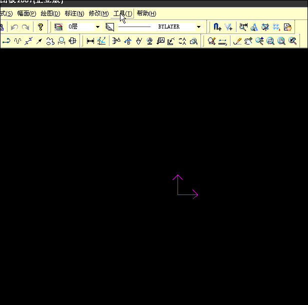Click the funnel pick filter icon
This screenshot has height=305, width=308.
coord(228,27)
